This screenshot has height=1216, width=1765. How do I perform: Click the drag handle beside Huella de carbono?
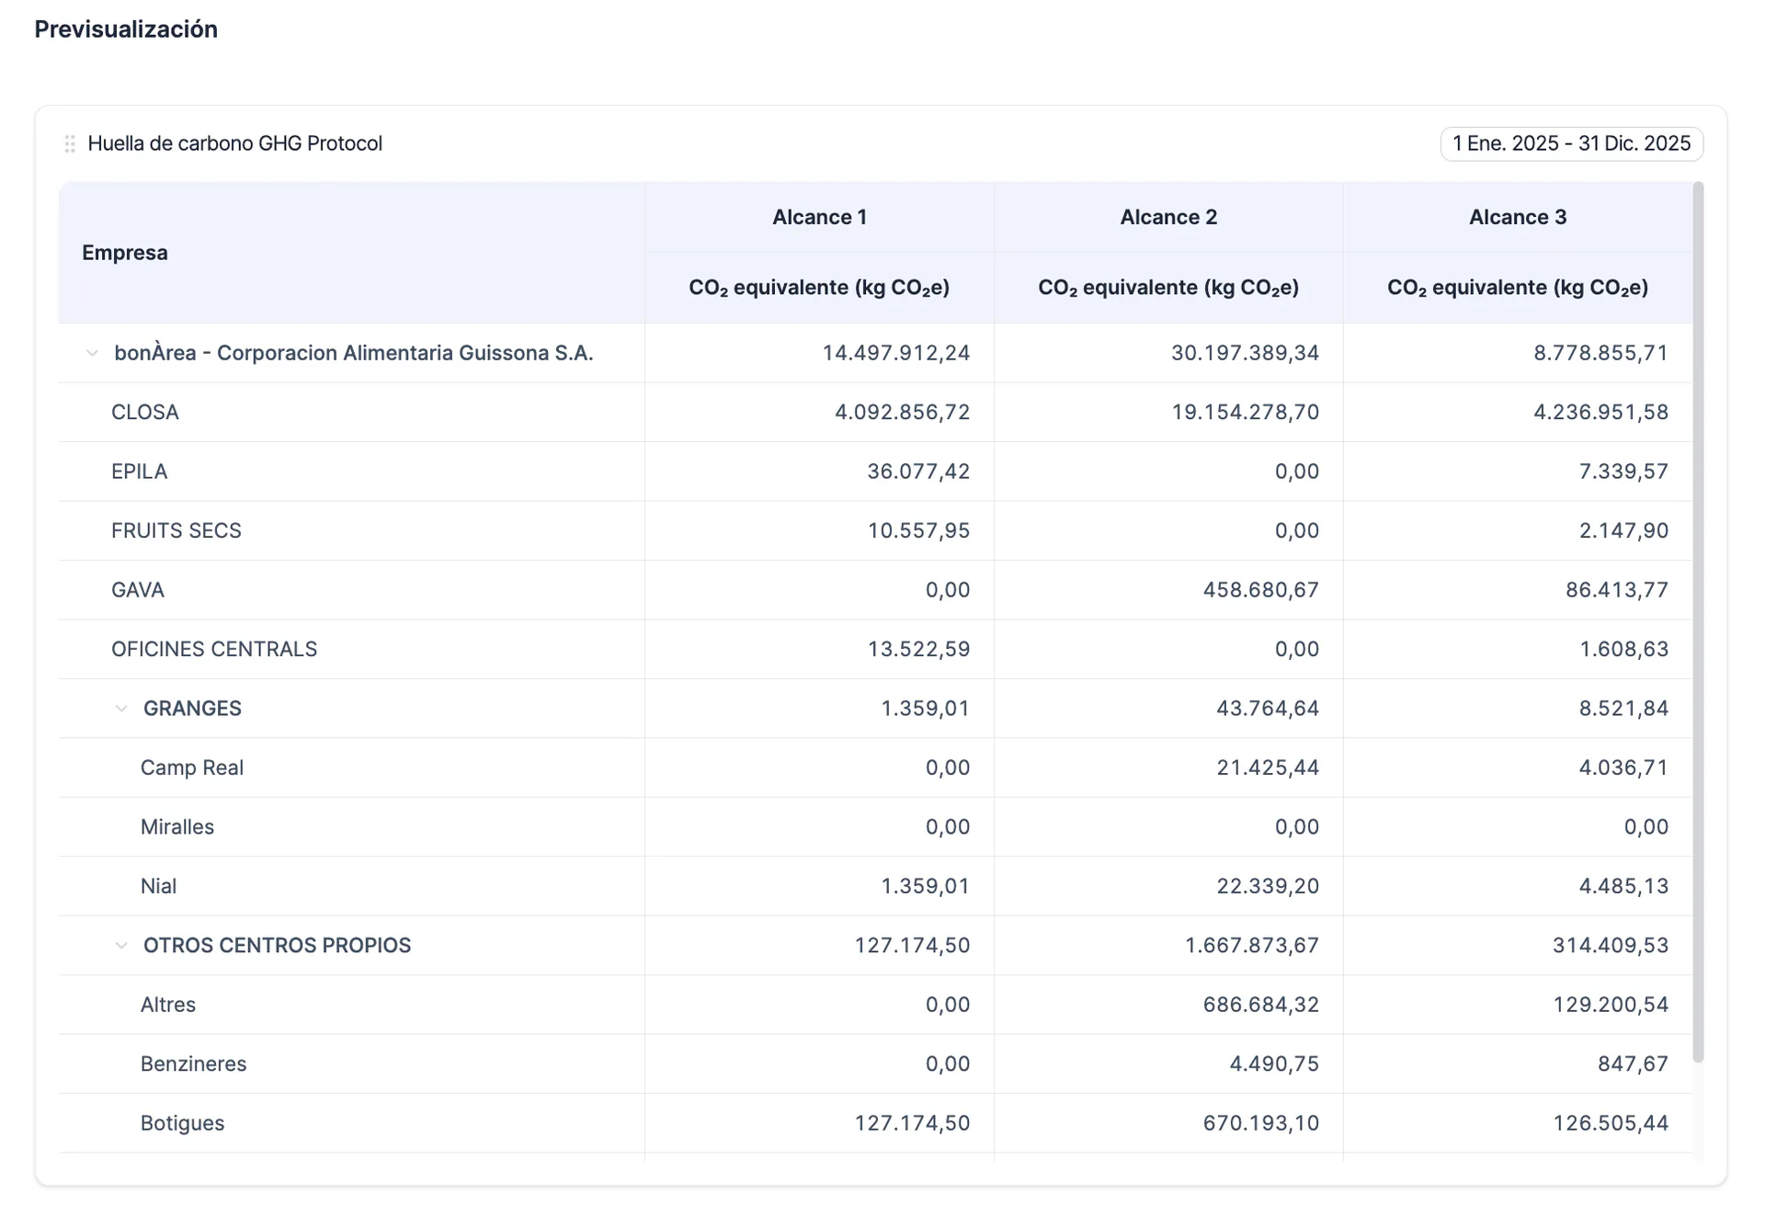(70, 144)
